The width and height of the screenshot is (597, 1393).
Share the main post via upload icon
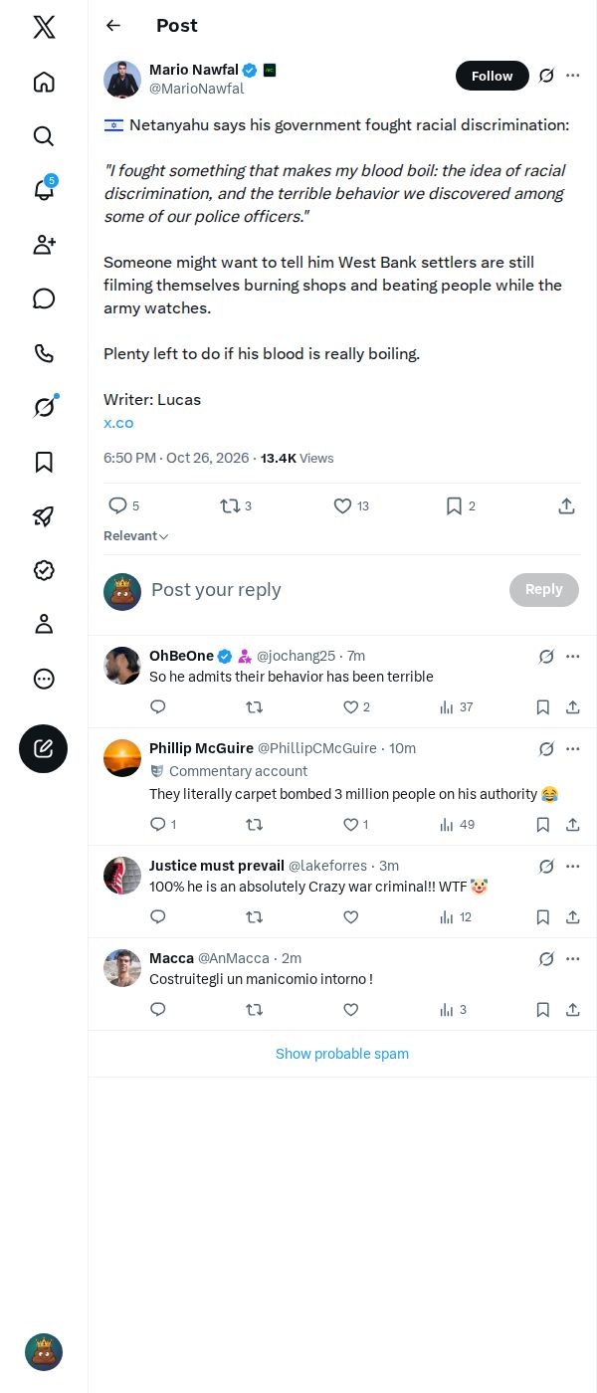click(x=566, y=506)
